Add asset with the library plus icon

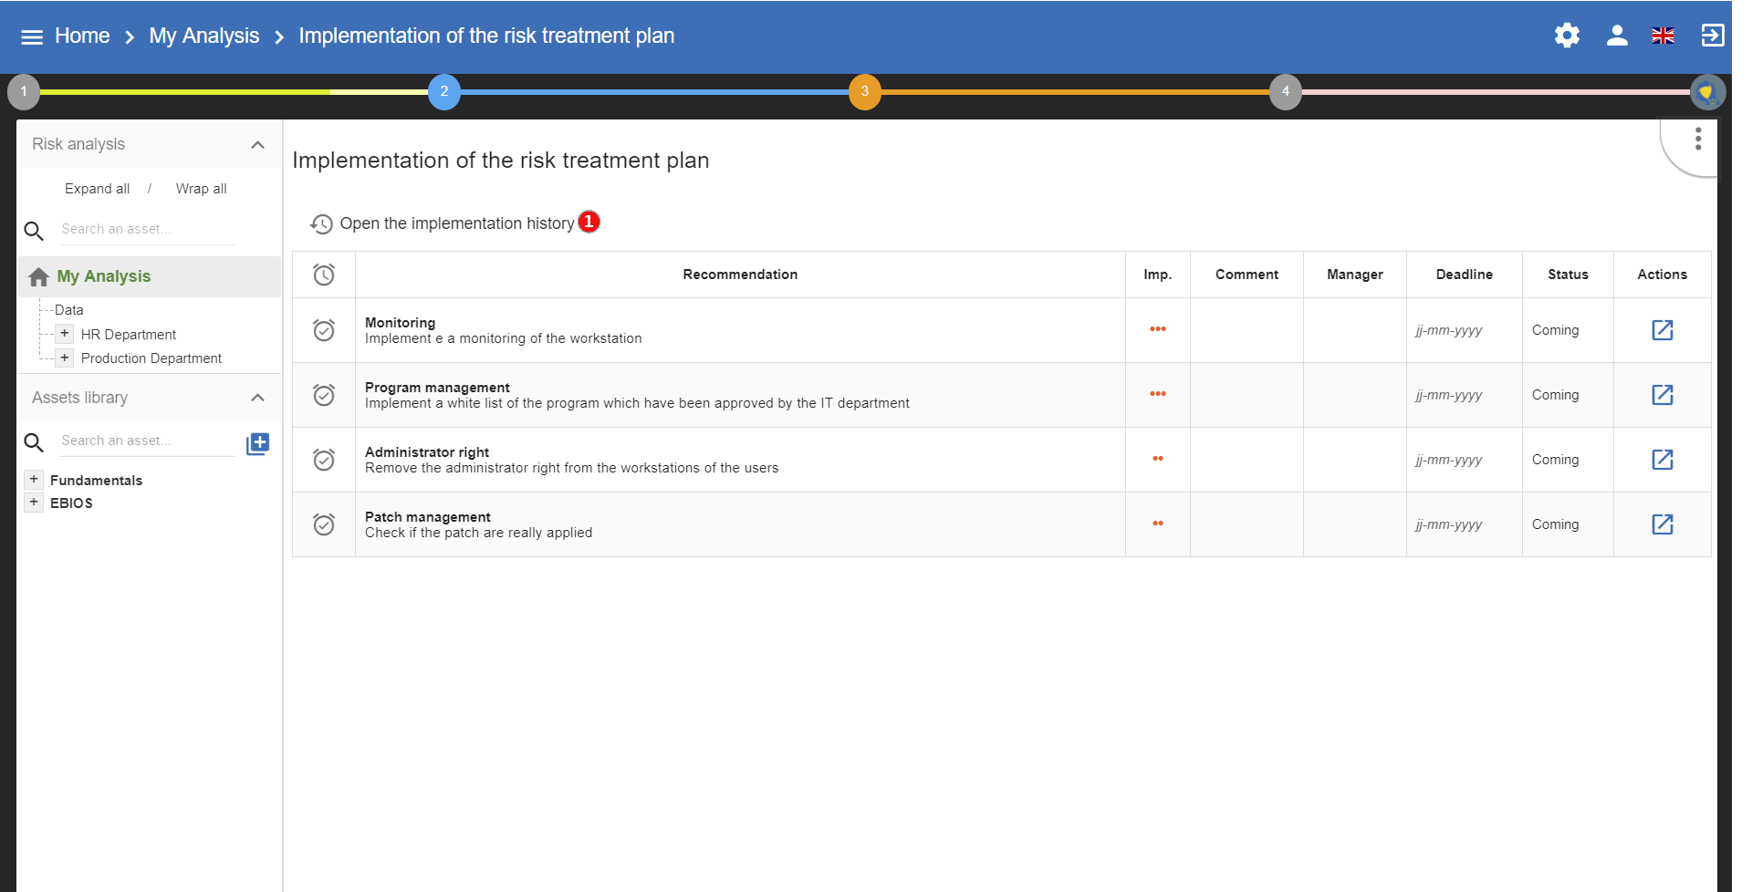(x=258, y=443)
